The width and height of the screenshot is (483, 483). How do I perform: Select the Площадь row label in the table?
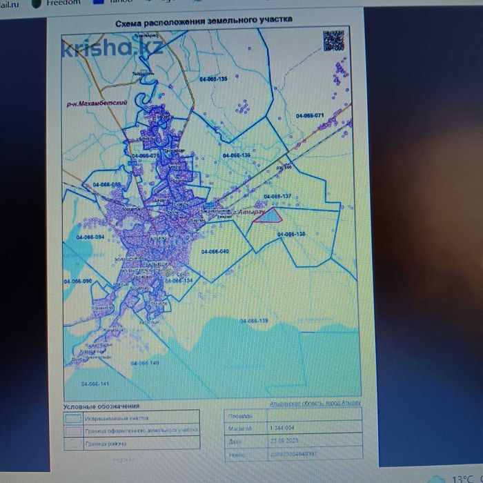[240, 416]
